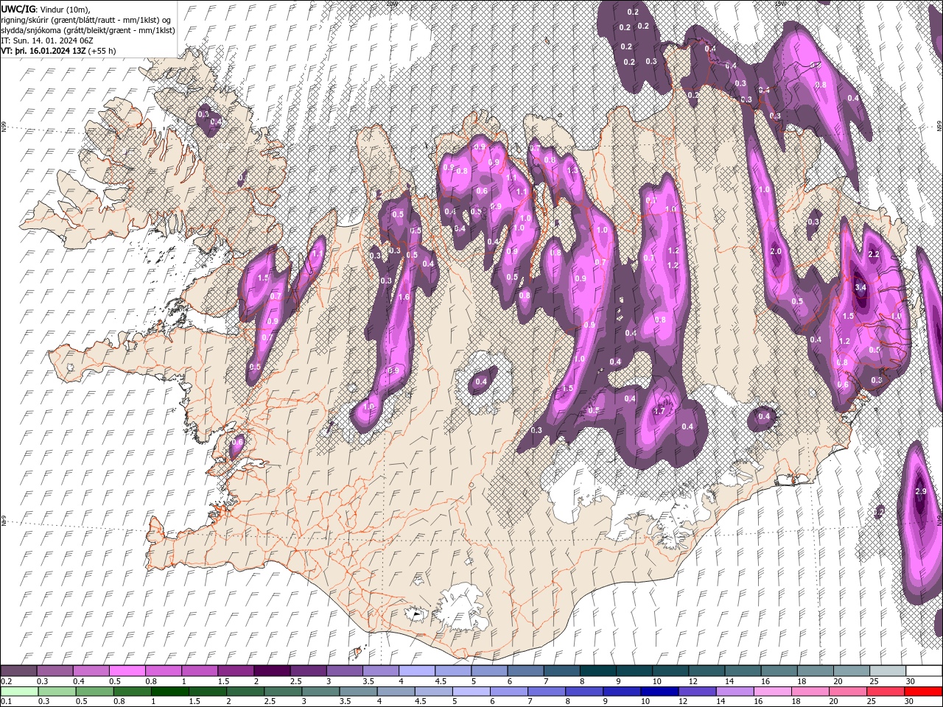Click the palest green 0.1–0.3 rain legend swatch
The height and width of the screenshot is (707, 943).
tap(19, 692)
